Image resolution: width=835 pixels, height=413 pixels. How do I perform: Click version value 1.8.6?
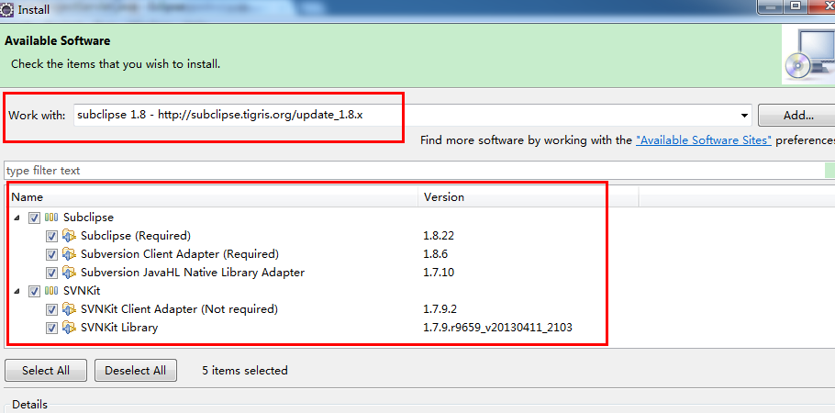436,253
